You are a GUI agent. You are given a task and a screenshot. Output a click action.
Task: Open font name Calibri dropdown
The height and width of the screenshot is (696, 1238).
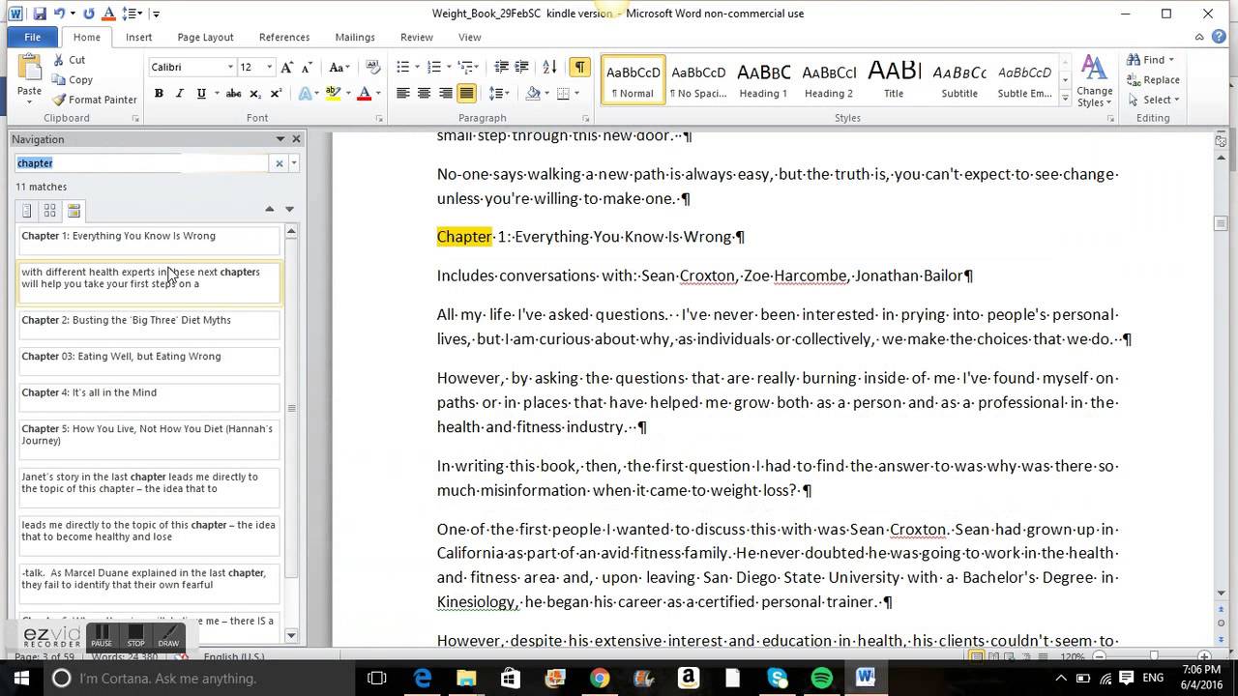point(230,67)
